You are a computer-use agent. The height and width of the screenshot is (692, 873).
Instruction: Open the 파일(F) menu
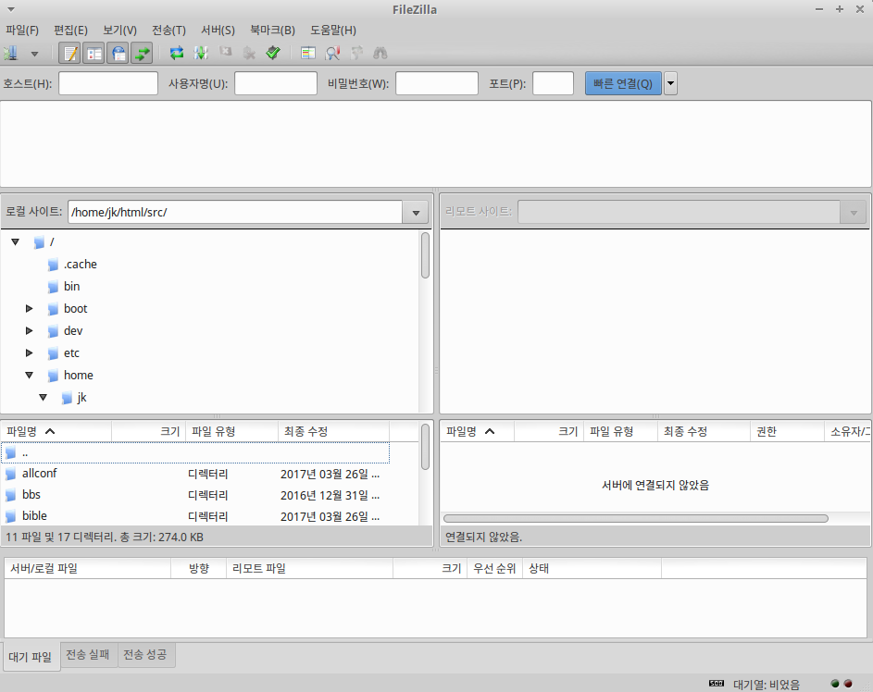pos(22,30)
